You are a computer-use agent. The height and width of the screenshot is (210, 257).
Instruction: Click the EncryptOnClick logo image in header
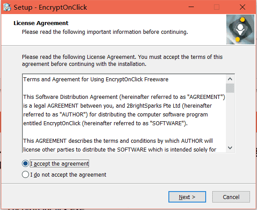240,29
